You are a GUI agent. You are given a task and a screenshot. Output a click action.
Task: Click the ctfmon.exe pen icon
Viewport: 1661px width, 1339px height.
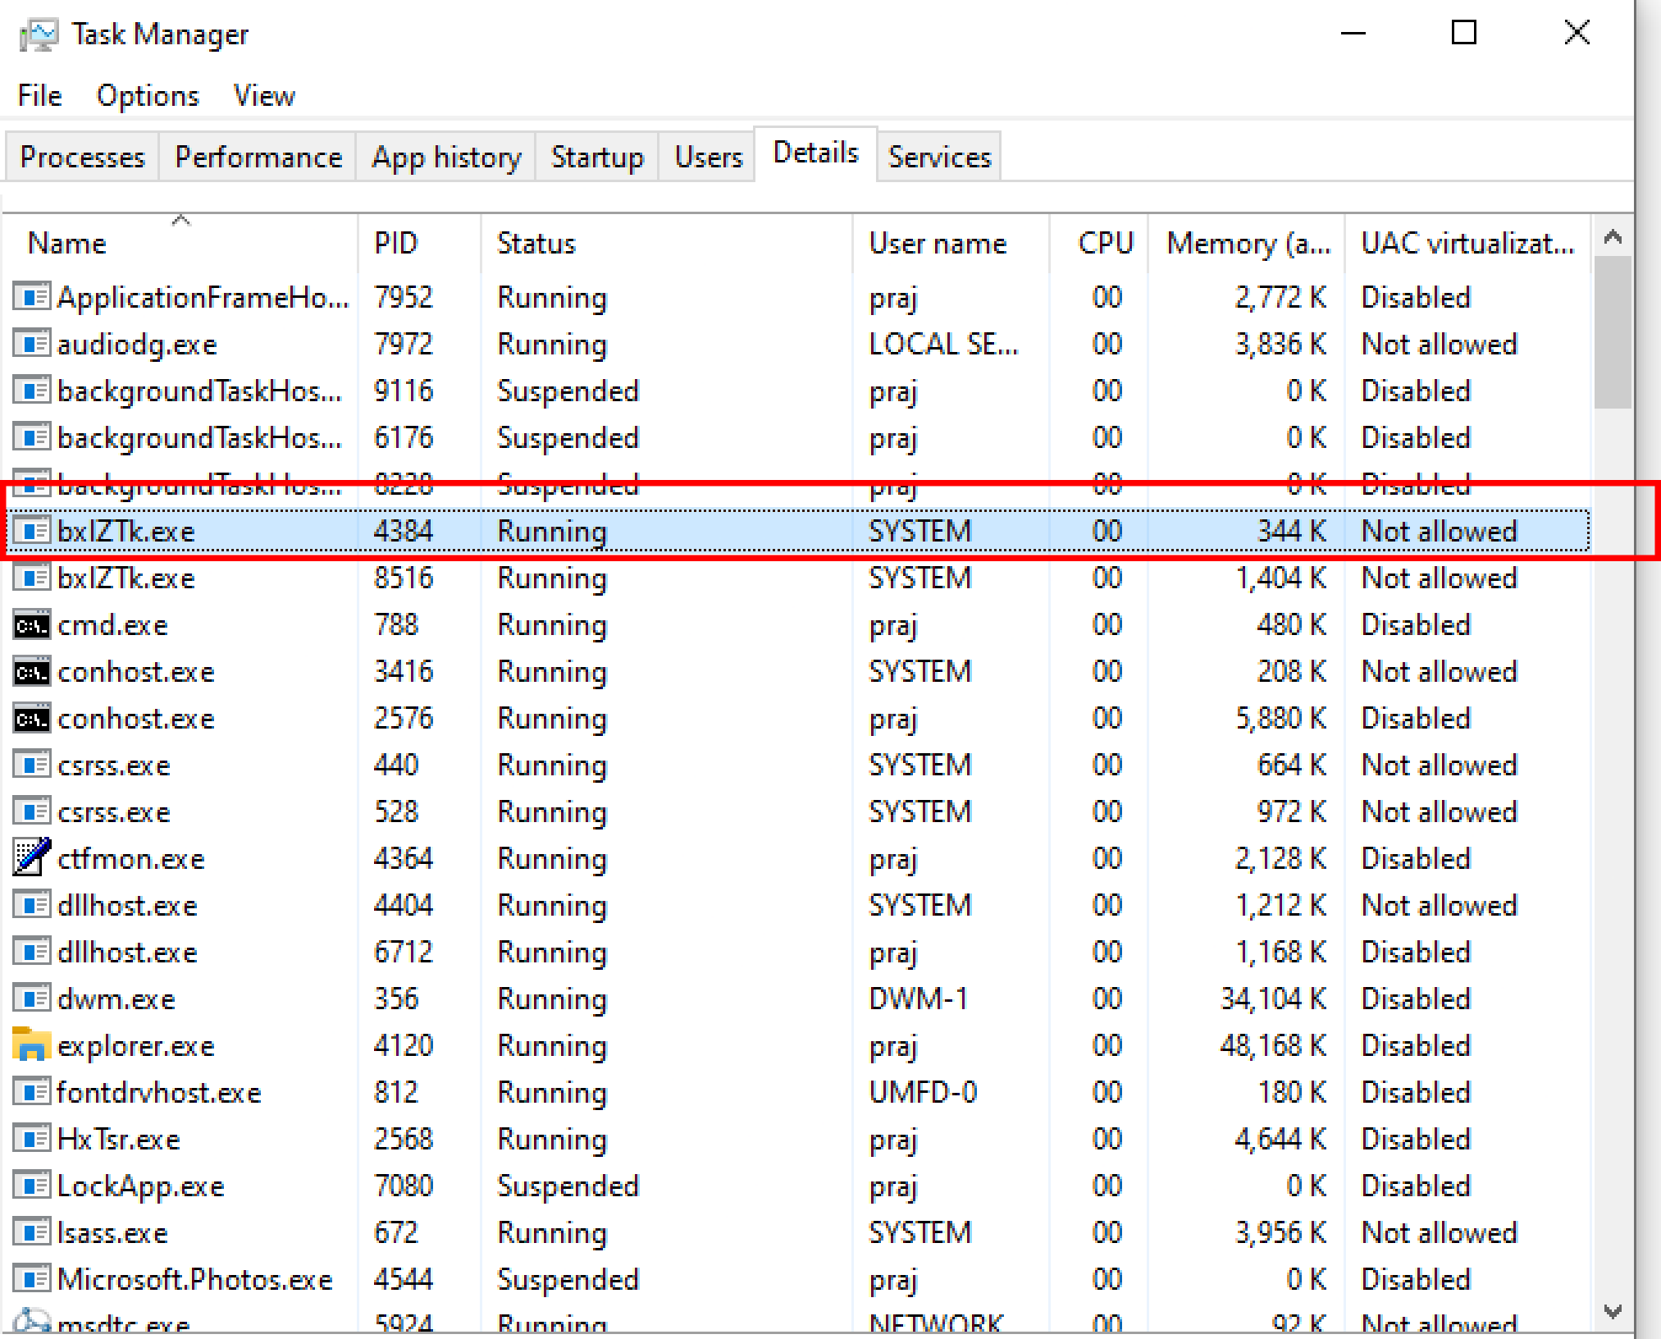[x=32, y=857]
